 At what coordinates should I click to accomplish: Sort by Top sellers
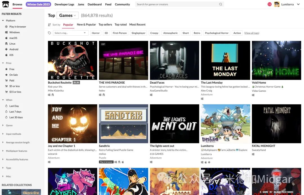tap(105, 24)
